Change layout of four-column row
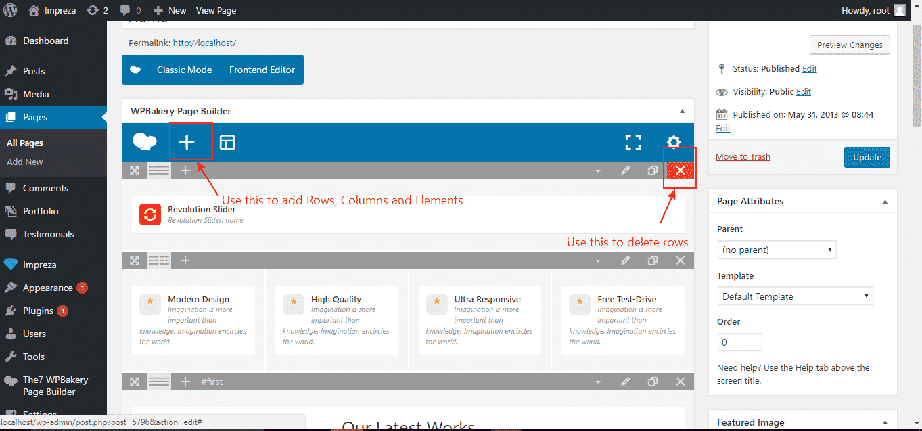This screenshot has width=922, height=431. pos(159,260)
